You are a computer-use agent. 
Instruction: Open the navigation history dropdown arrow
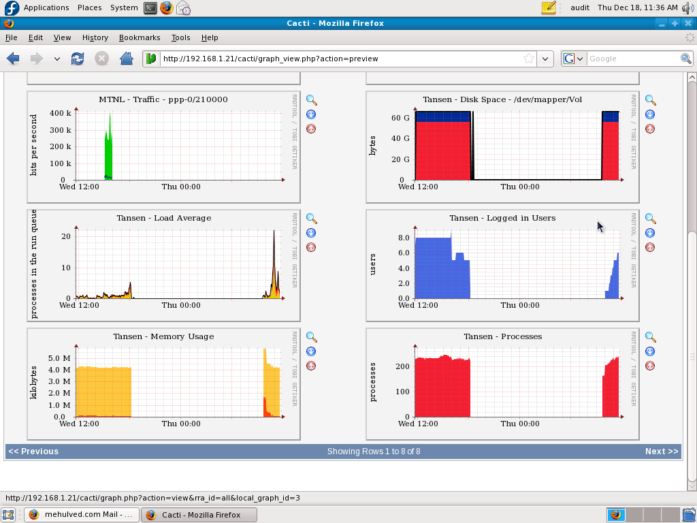(57, 59)
